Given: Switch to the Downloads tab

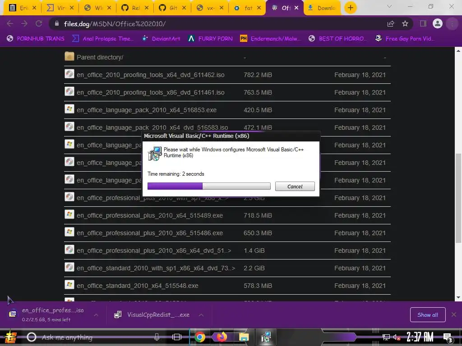Looking at the screenshot, I should pyautogui.click(x=322, y=8).
